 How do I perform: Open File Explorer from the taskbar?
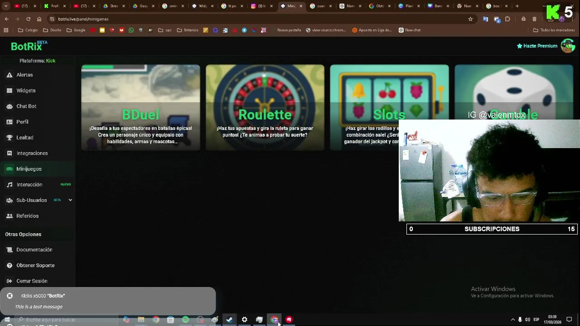click(x=141, y=320)
